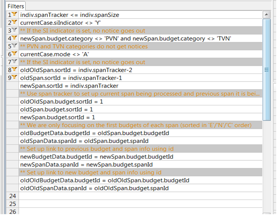
Task: Click the gray filter icon on row 3
Action: pyautogui.click(x=15, y=30)
